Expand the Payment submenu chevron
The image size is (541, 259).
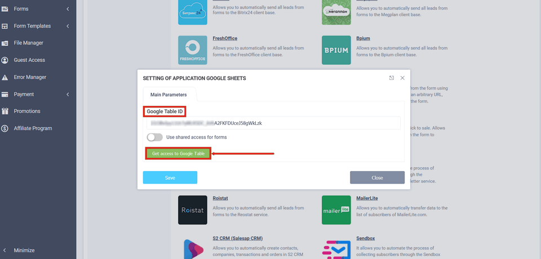(x=68, y=95)
